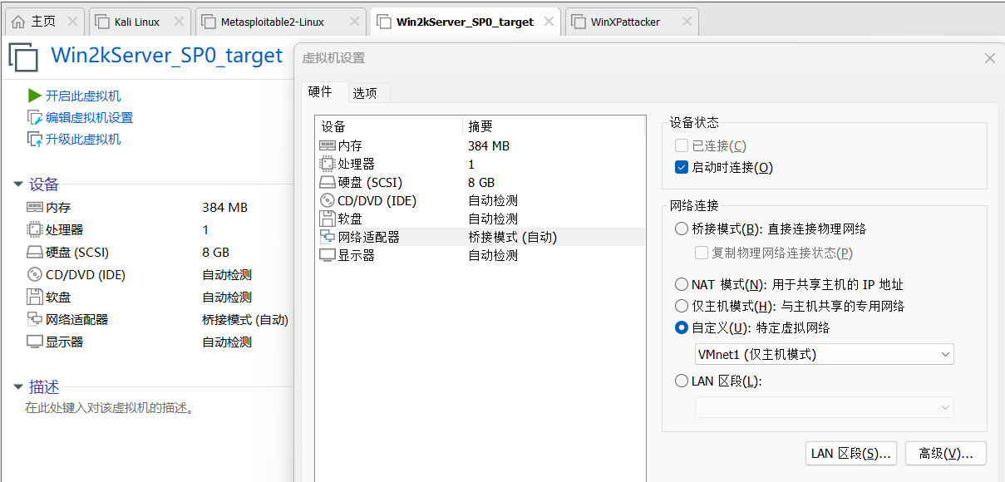Click the 升级此虚拟机 link
This screenshot has width=1005, height=482.
point(83,139)
